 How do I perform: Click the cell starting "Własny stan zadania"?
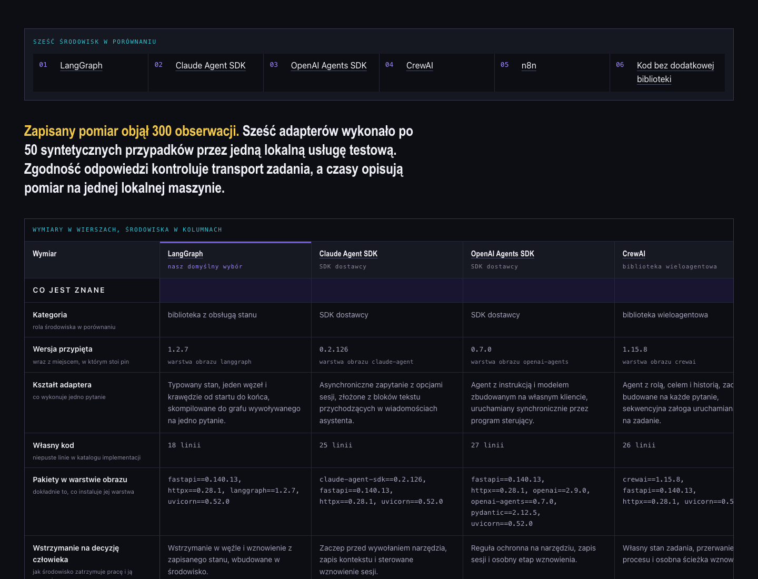(678, 554)
